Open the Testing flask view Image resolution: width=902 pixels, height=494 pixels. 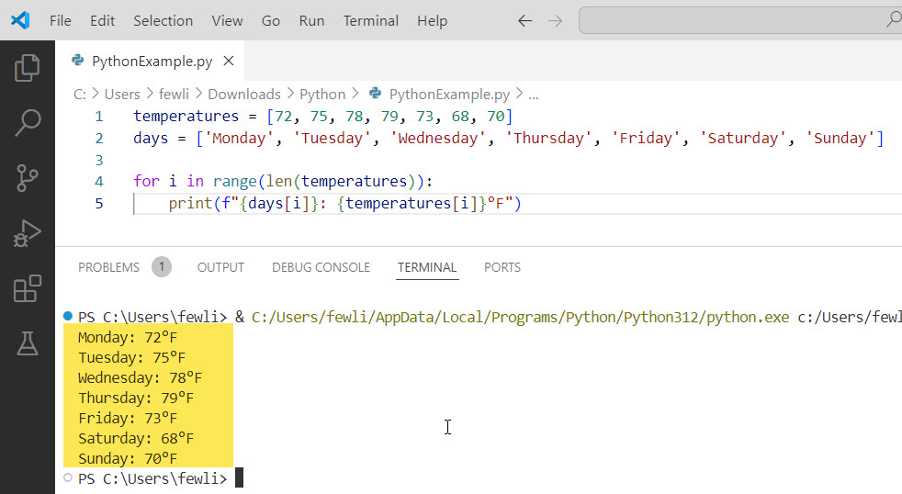[27, 343]
